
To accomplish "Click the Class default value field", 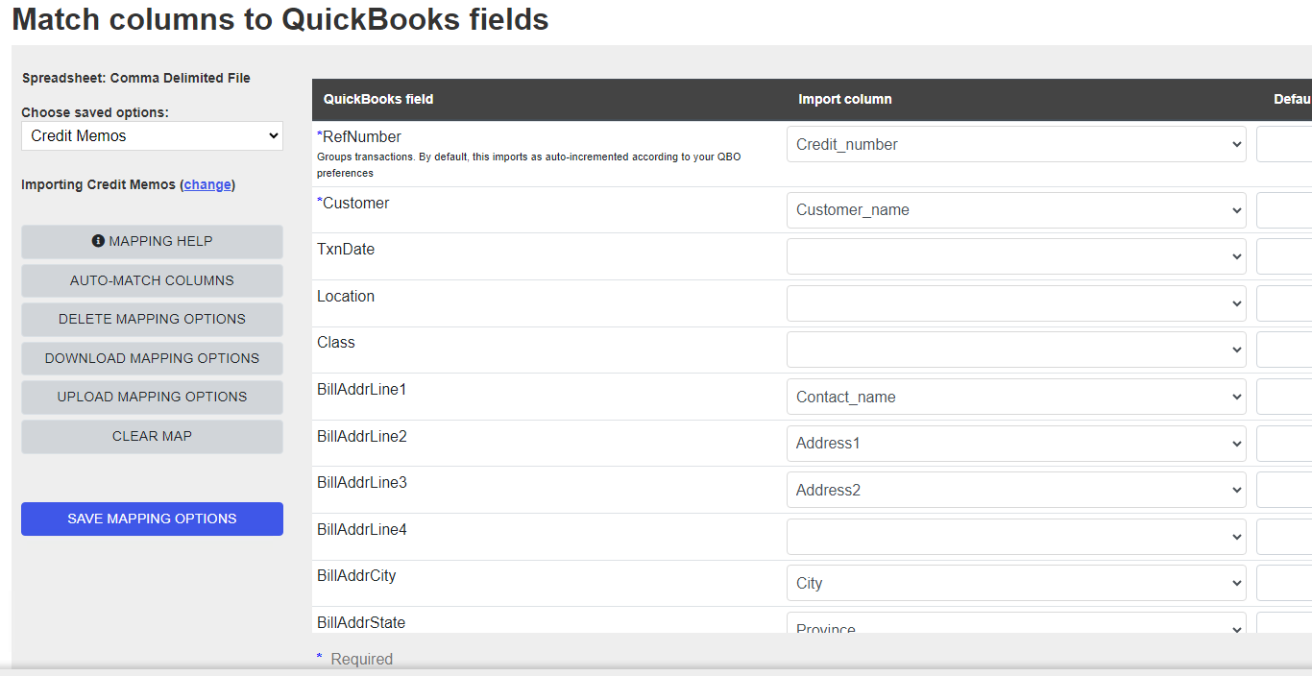I will click(x=1284, y=350).
